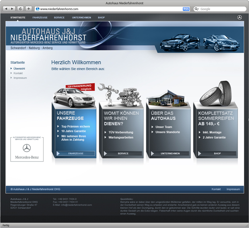Click the Unsere Fahrzeuge box heading
Image resolution: width=249 pixels, height=228 pixels.
[x=70, y=116]
